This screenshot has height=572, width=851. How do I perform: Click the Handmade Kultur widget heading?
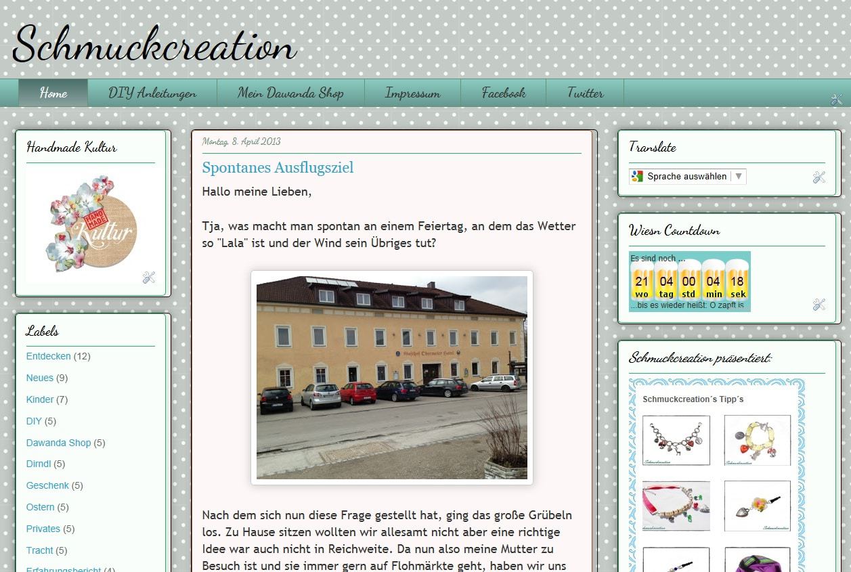tap(72, 147)
